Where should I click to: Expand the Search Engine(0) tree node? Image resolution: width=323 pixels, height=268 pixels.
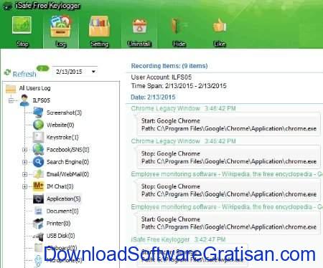[x=24, y=162]
